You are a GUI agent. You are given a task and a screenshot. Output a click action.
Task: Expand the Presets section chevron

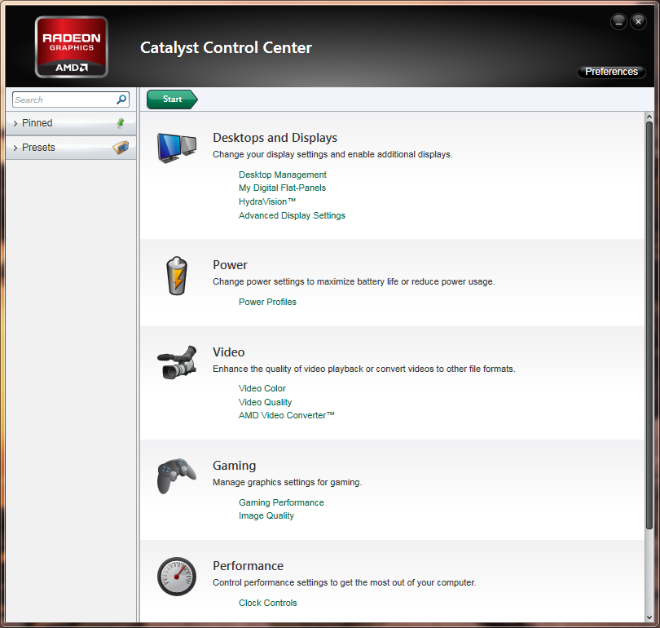point(15,148)
